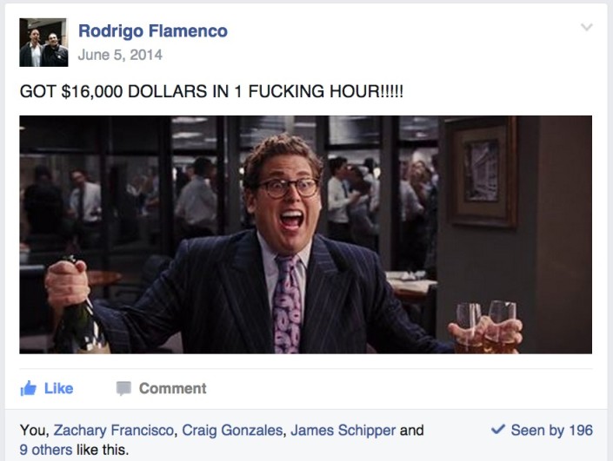Open the post options chevron menu

[587, 27]
